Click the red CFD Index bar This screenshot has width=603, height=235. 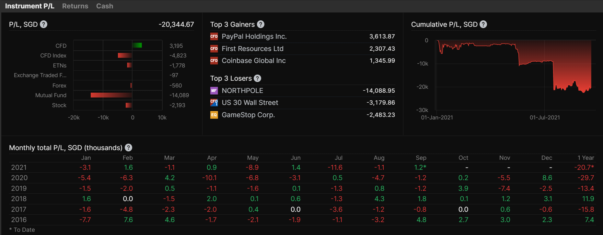(x=125, y=56)
